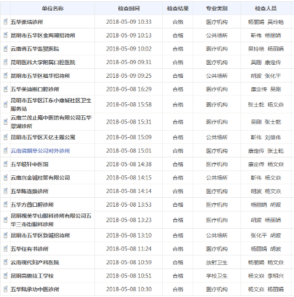Select the icon beside 昆明市五华区天亿主题公寓
Screen dimensions: 294x297
[5, 137]
